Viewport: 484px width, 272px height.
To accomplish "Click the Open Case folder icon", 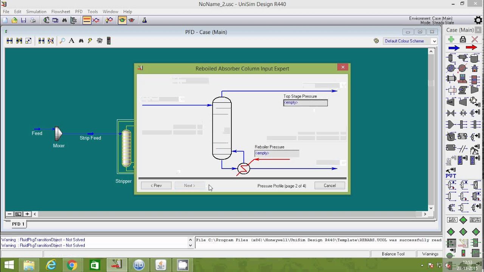I will 14,20.
